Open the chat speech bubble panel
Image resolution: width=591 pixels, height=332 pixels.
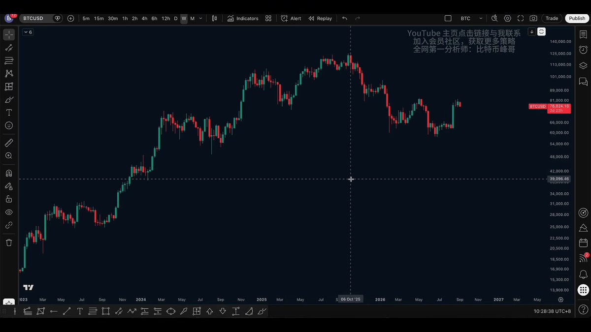click(x=583, y=81)
